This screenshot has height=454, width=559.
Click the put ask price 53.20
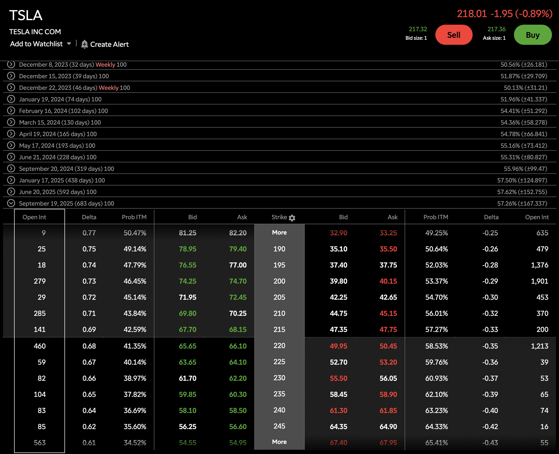coord(388,362)
